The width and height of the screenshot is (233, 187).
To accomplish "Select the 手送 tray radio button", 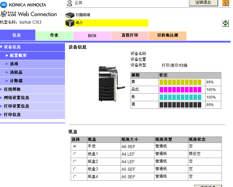I will pos(75,146).
